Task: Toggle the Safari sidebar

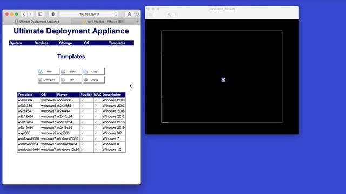Action: [x=40, y=14]
